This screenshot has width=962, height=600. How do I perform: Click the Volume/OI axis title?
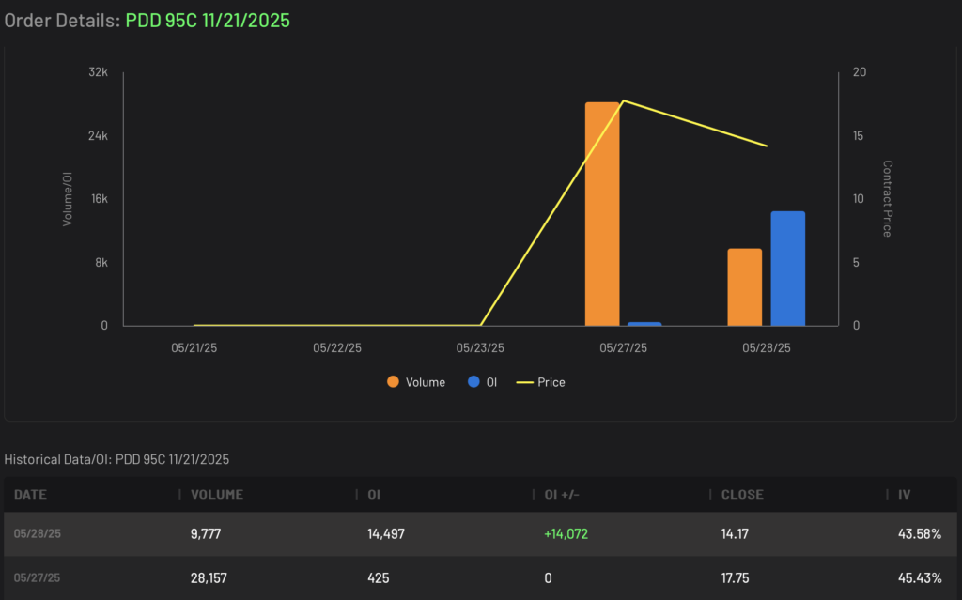click(68, 199)
